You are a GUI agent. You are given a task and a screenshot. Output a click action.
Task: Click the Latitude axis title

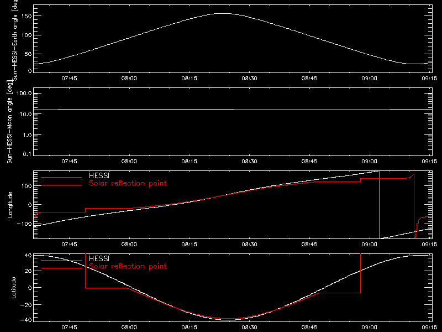click(13, 288)
